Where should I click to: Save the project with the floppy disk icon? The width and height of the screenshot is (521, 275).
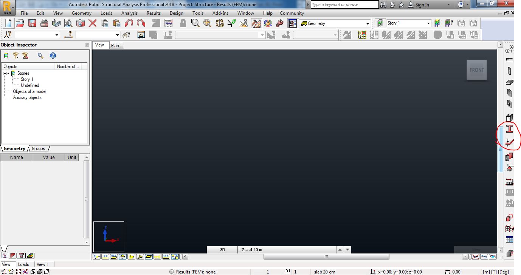point(32,23)
